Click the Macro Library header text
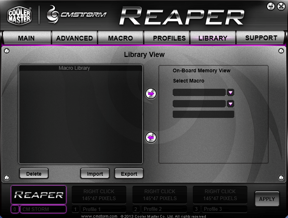 point(74,68)
